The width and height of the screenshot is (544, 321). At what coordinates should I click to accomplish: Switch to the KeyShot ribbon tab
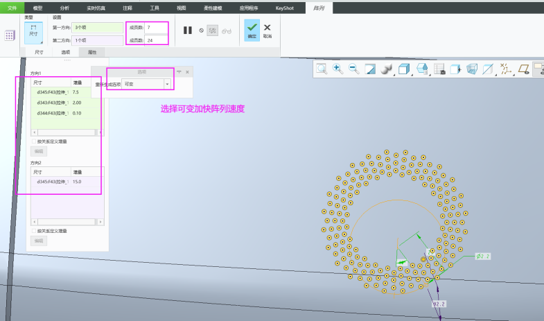285,8
